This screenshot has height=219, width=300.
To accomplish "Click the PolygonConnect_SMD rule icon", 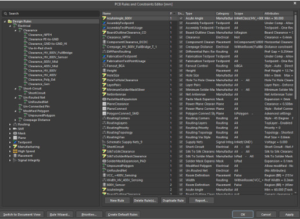I will click(x=104, y=113).
